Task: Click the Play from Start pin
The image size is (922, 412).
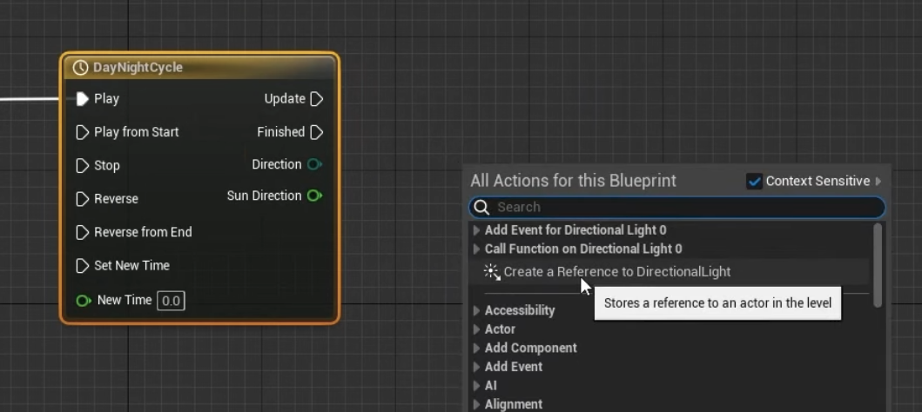Action: (x=83, y=132)
